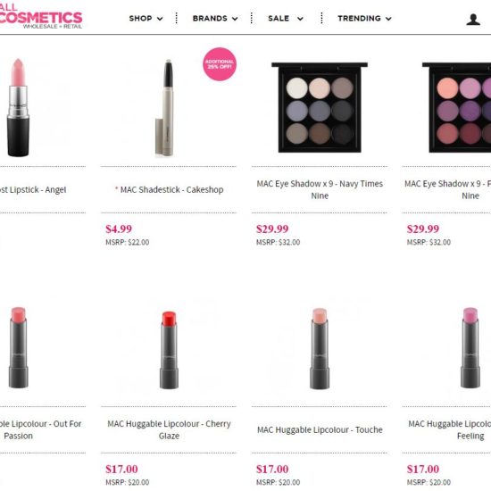
Task: Open MAC Eye Shadow x 9 Navy Times Nine link
Action: pos(320,189)
